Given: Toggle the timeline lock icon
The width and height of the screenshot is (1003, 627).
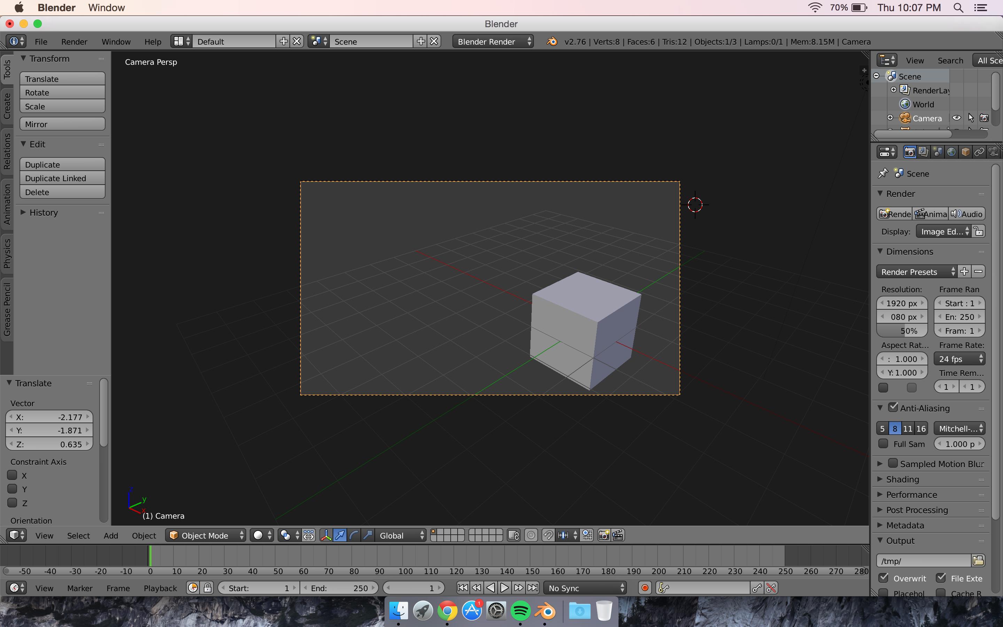Looking at the screenshot, I should tap(207, 588).
